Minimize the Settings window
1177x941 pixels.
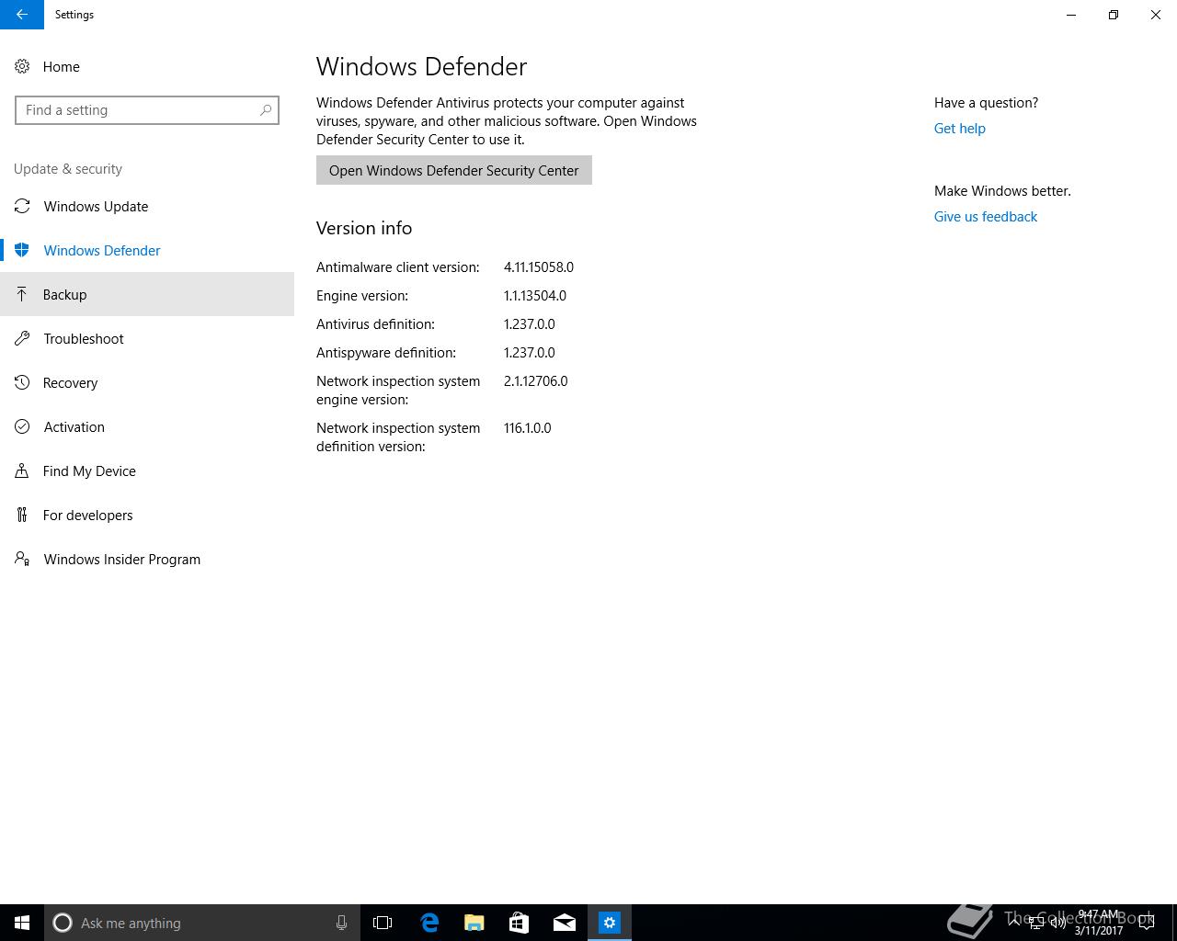[x=1071, y=15]
